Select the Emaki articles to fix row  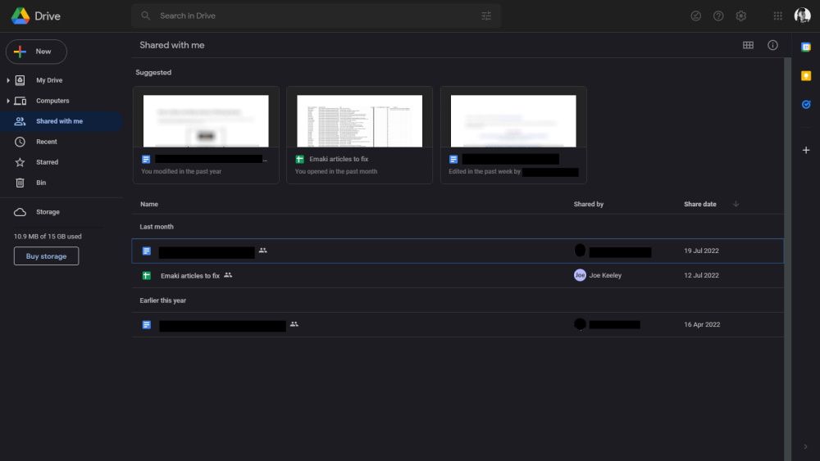(458, 275)
